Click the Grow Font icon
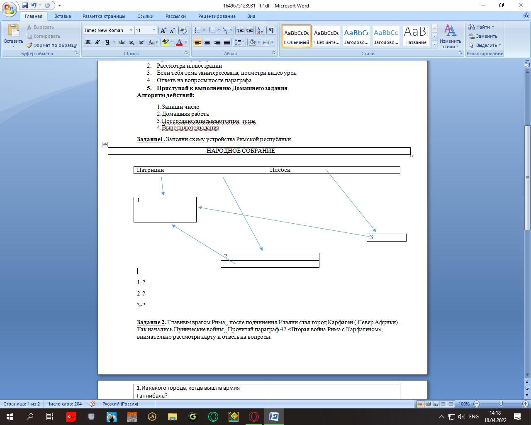This screenshot has height=425, width=531. point(163,30)
